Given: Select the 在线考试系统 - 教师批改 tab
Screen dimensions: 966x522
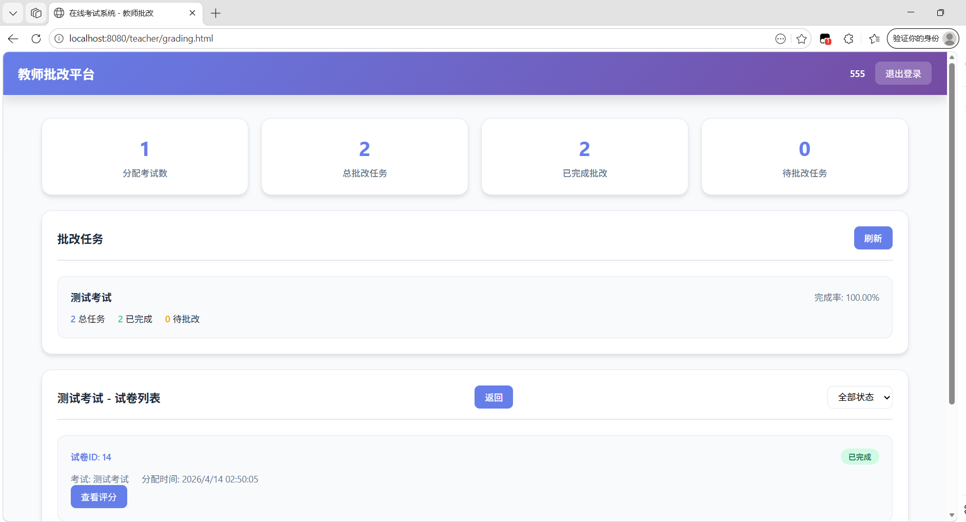Looking at the screenshot, I should point(118,13).
